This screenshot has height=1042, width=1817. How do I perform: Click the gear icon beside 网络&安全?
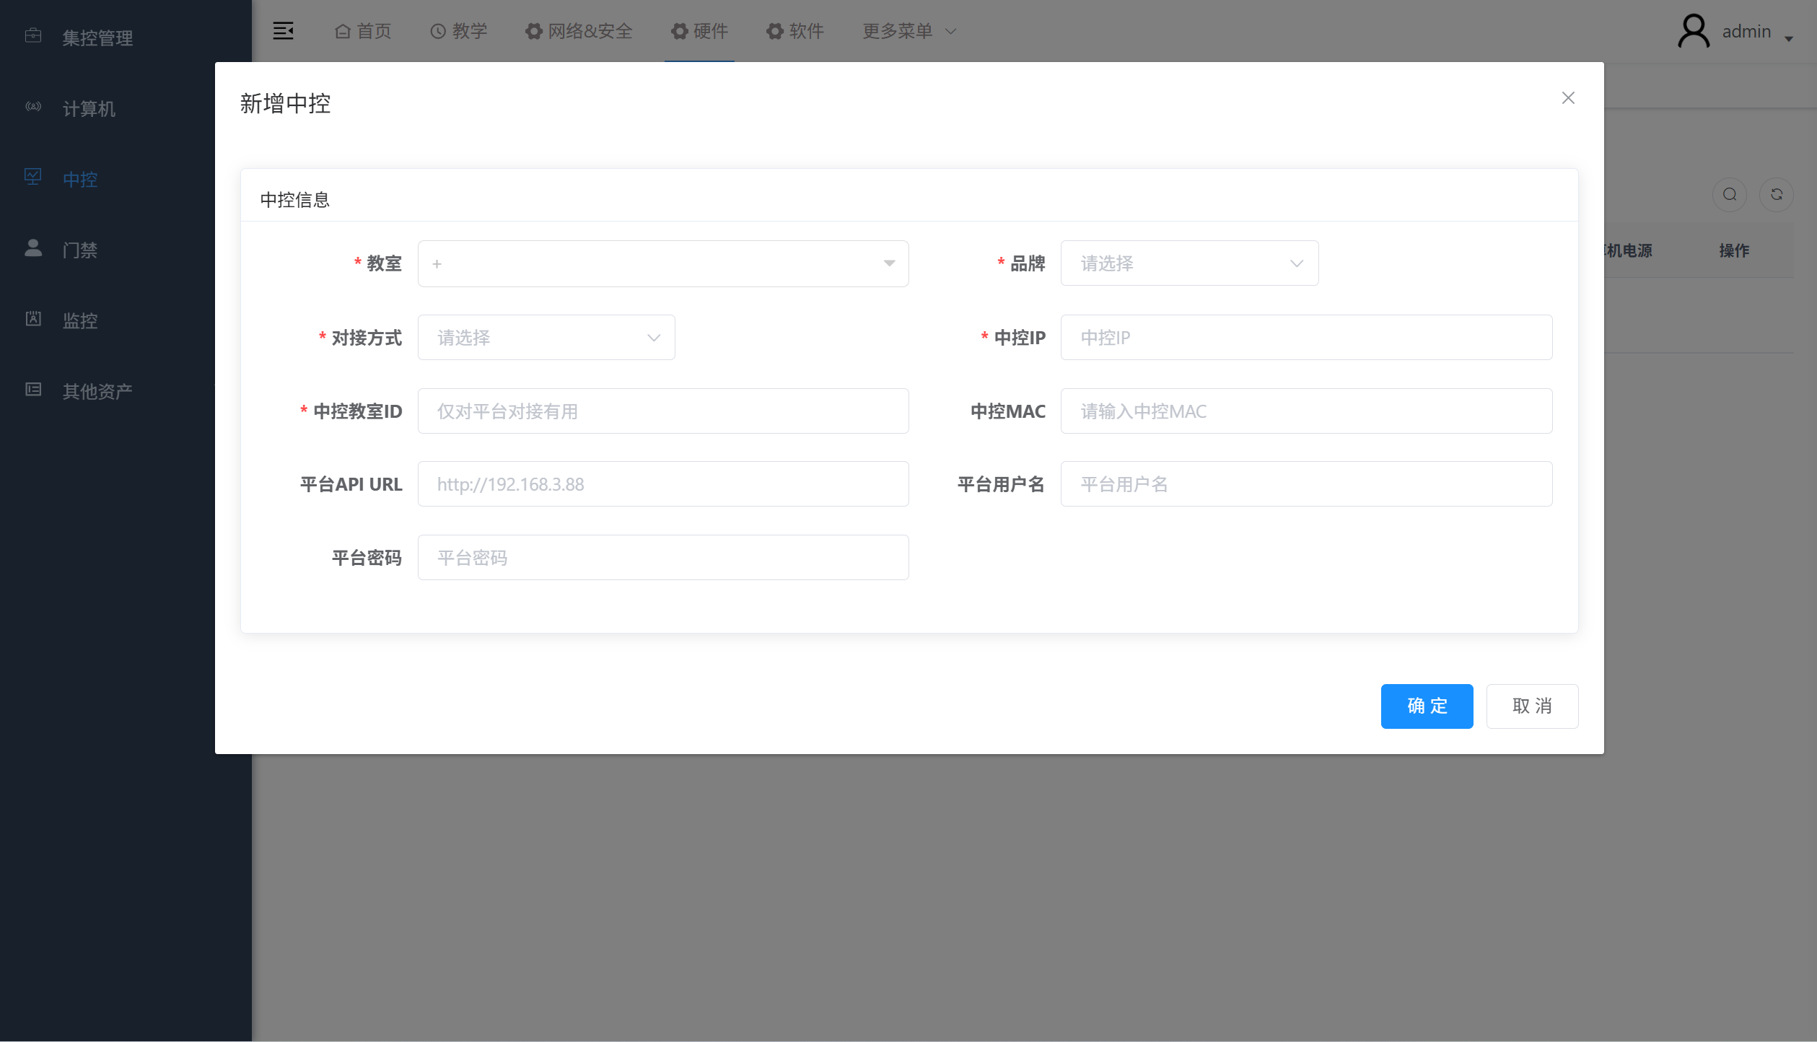(x=533, y=31)
